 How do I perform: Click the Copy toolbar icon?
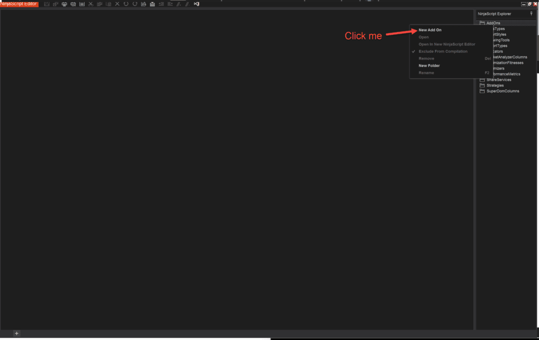[x=99, y=4]
